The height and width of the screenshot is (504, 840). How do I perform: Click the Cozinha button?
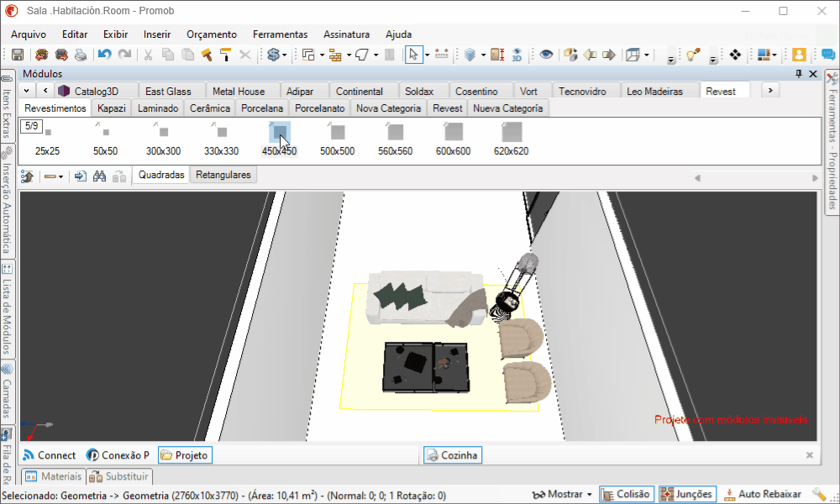[x=454, y=455]
